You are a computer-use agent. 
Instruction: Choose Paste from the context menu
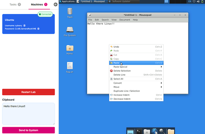click(x=116, y=63)
